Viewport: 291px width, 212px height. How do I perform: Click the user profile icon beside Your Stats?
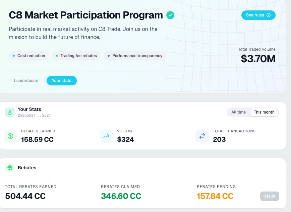10,112
